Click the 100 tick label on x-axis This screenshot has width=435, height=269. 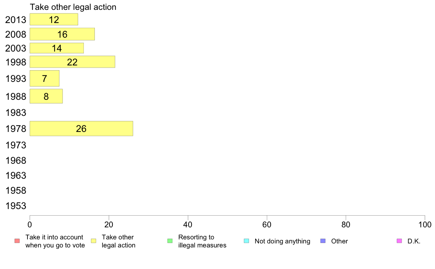[425, 225]
